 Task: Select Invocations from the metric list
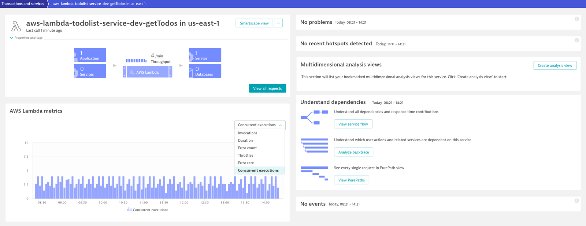(x=259, y=133)
